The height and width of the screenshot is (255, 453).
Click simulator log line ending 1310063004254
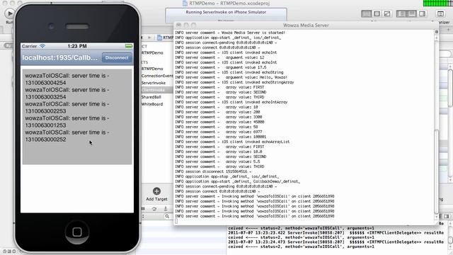[67, 79]
